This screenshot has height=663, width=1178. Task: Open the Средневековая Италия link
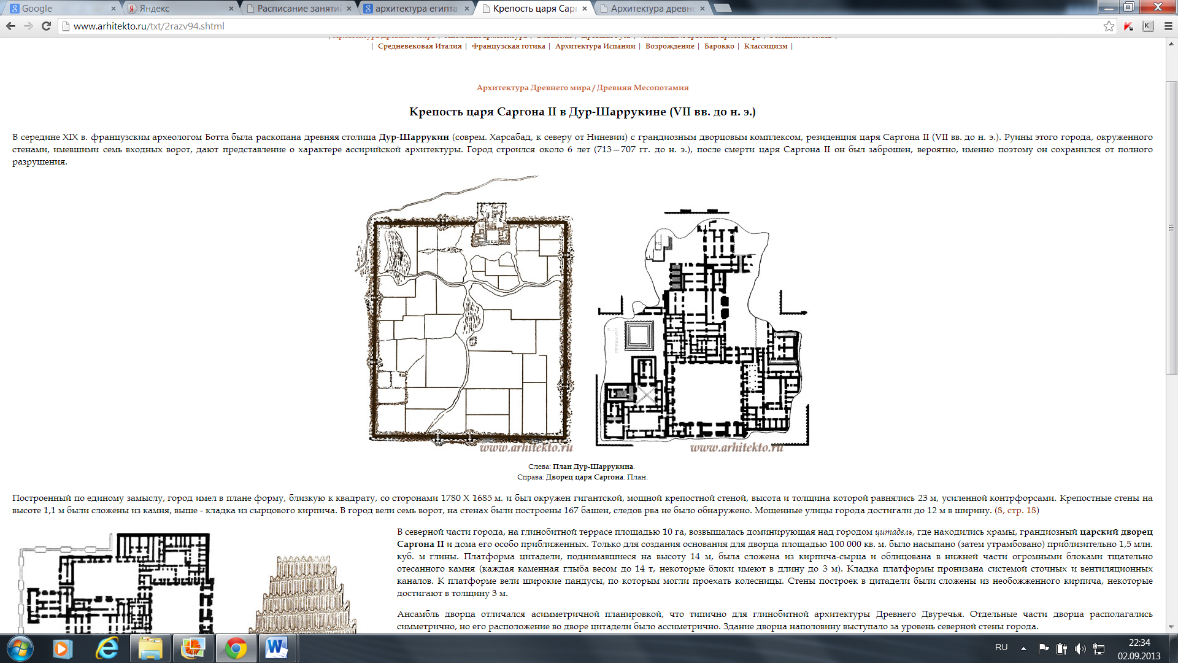pyautogui.click(x=420, y=46)
